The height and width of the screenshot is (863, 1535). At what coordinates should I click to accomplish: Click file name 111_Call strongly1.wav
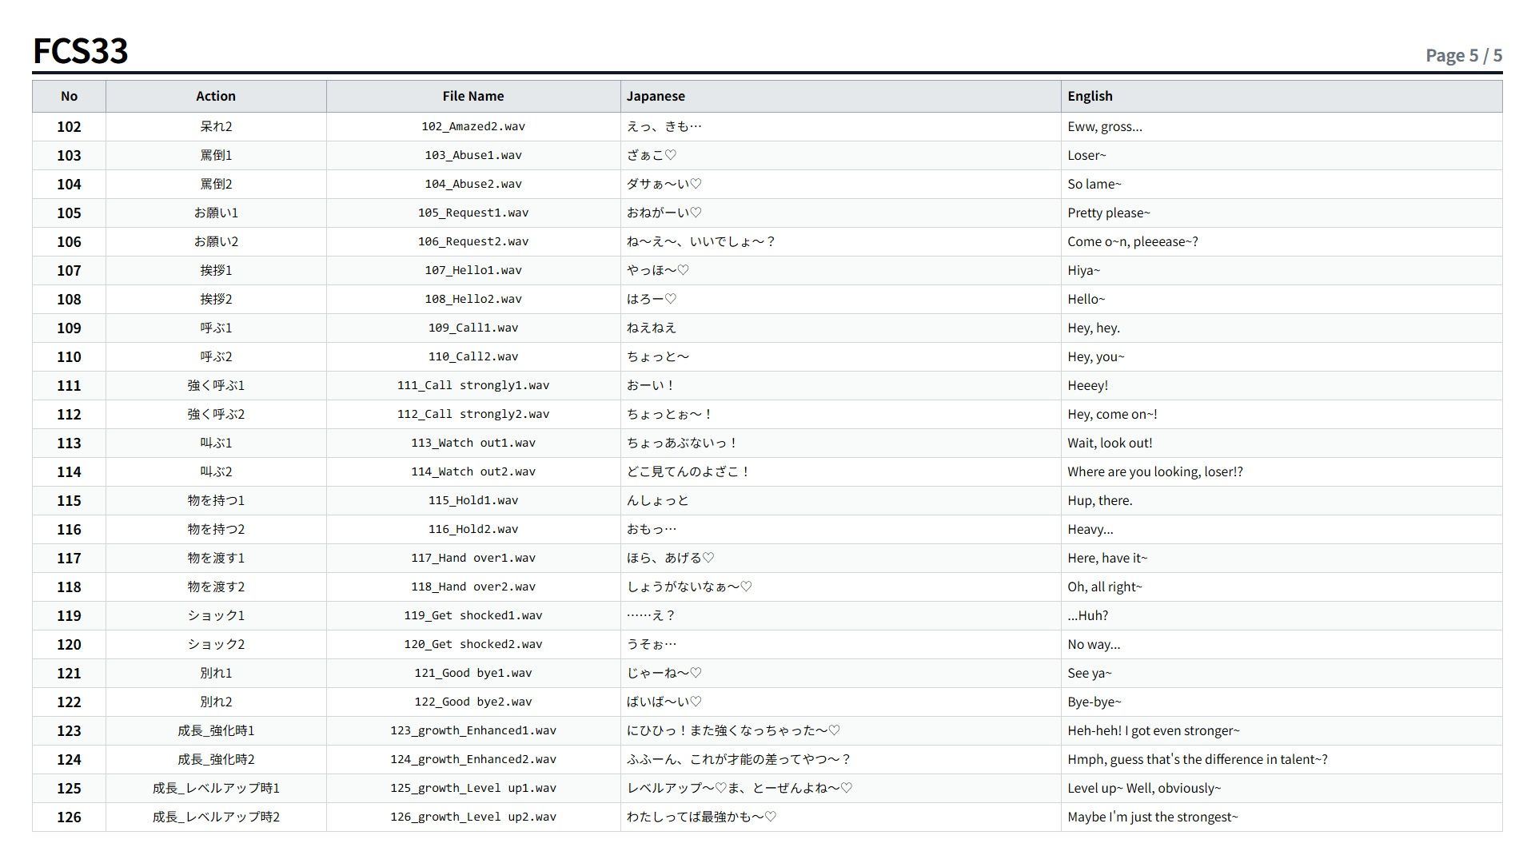click(473, 385)
